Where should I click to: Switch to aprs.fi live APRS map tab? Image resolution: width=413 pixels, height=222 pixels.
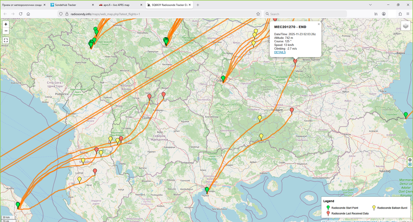click(x=116, y=5)
